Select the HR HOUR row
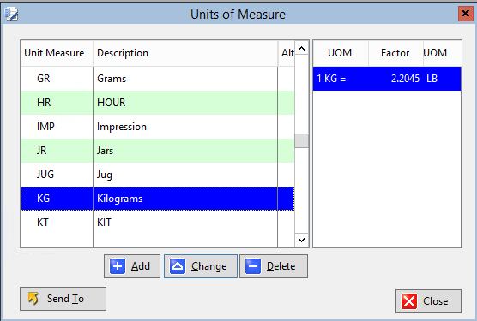This screenshot has width=477, height=321. [157, 103]
